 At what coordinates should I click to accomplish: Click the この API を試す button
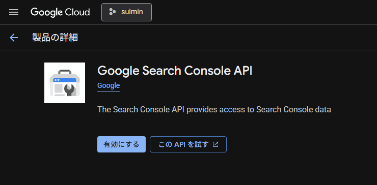188,144
